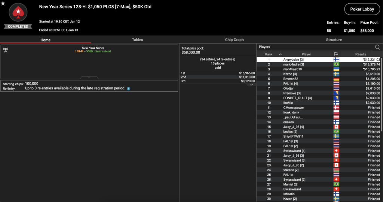Switch to the Tables tab

coord(137,40)
